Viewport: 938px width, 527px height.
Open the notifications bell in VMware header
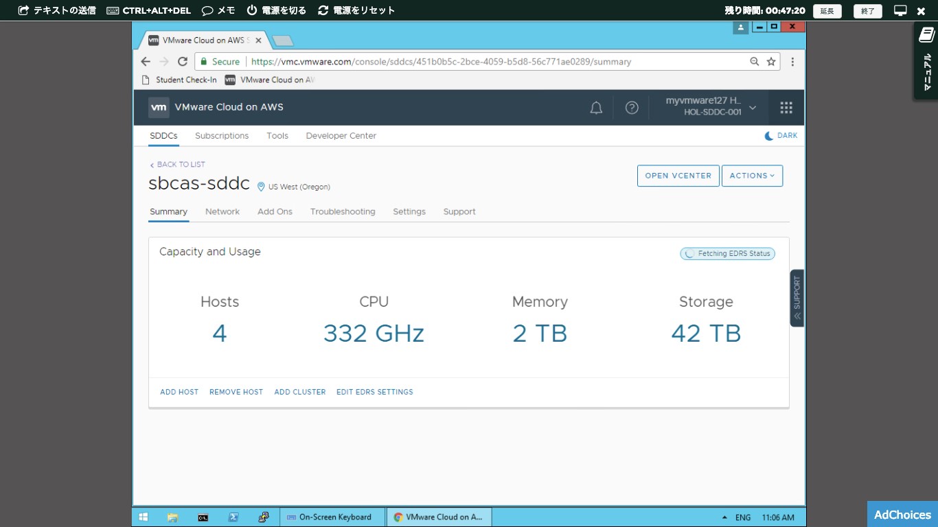pyautogui.click(x=596, y=108)
